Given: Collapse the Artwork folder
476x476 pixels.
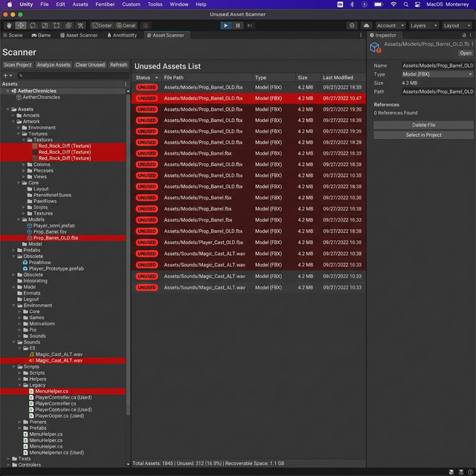Looking at the screenshot, I should [x=13, y=121].
